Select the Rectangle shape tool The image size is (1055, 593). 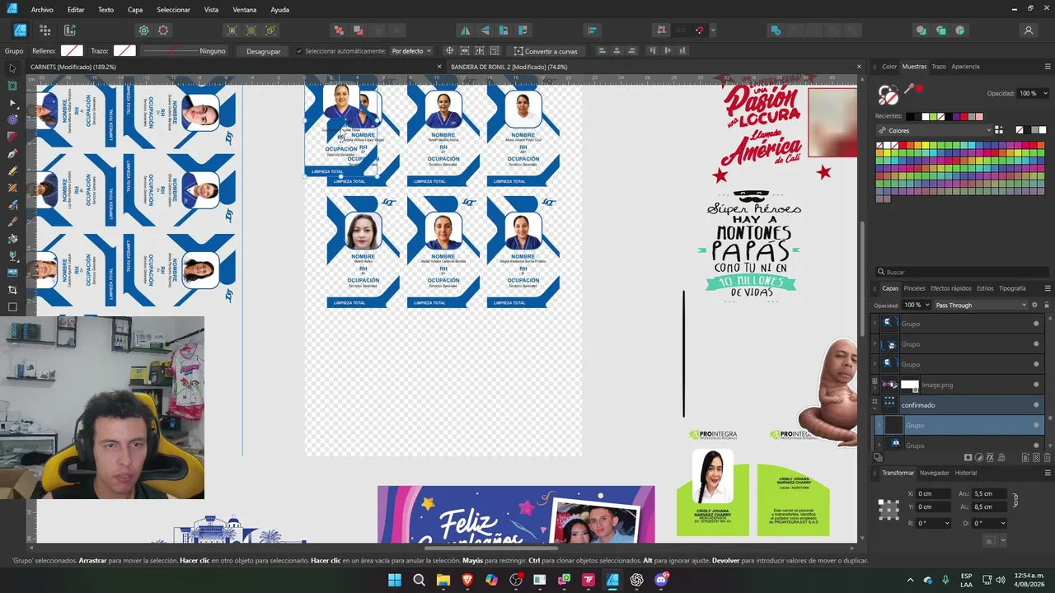(x=12, y=307)
